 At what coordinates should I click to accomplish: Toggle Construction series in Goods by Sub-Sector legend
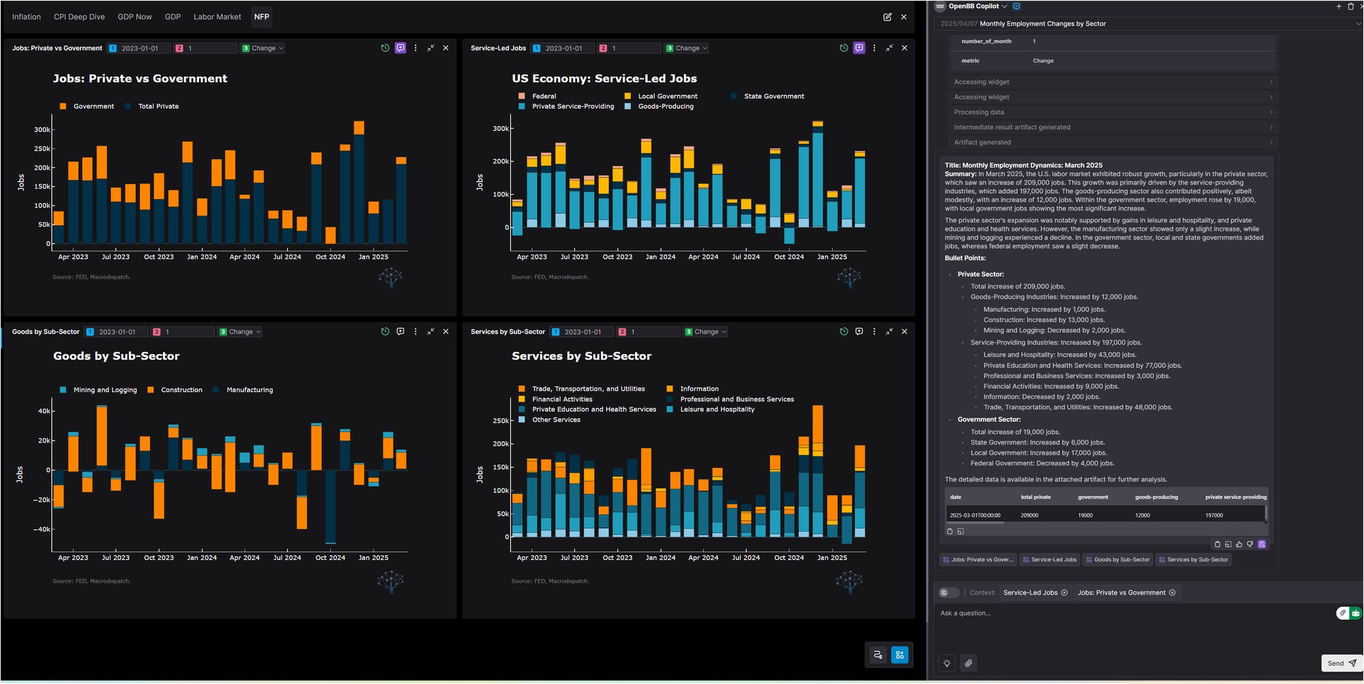(x=175, y=390)
